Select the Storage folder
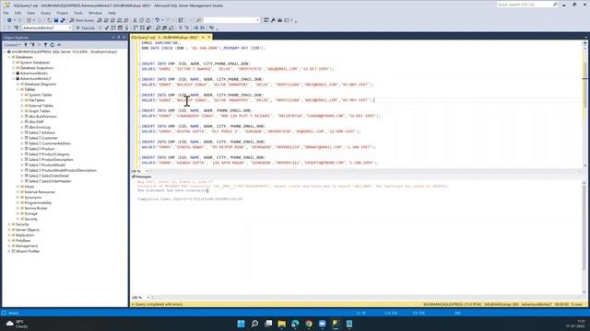Image resolution: width=590 pixels, height=331 pixels. (x=30, y=213)
